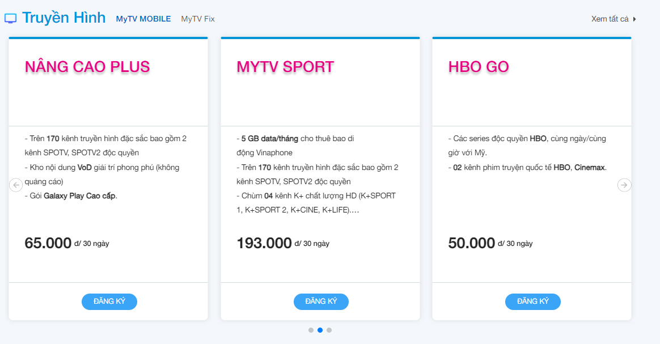Advance carousel with right arrow icon
Screen dimensions: 660x344
624,185
